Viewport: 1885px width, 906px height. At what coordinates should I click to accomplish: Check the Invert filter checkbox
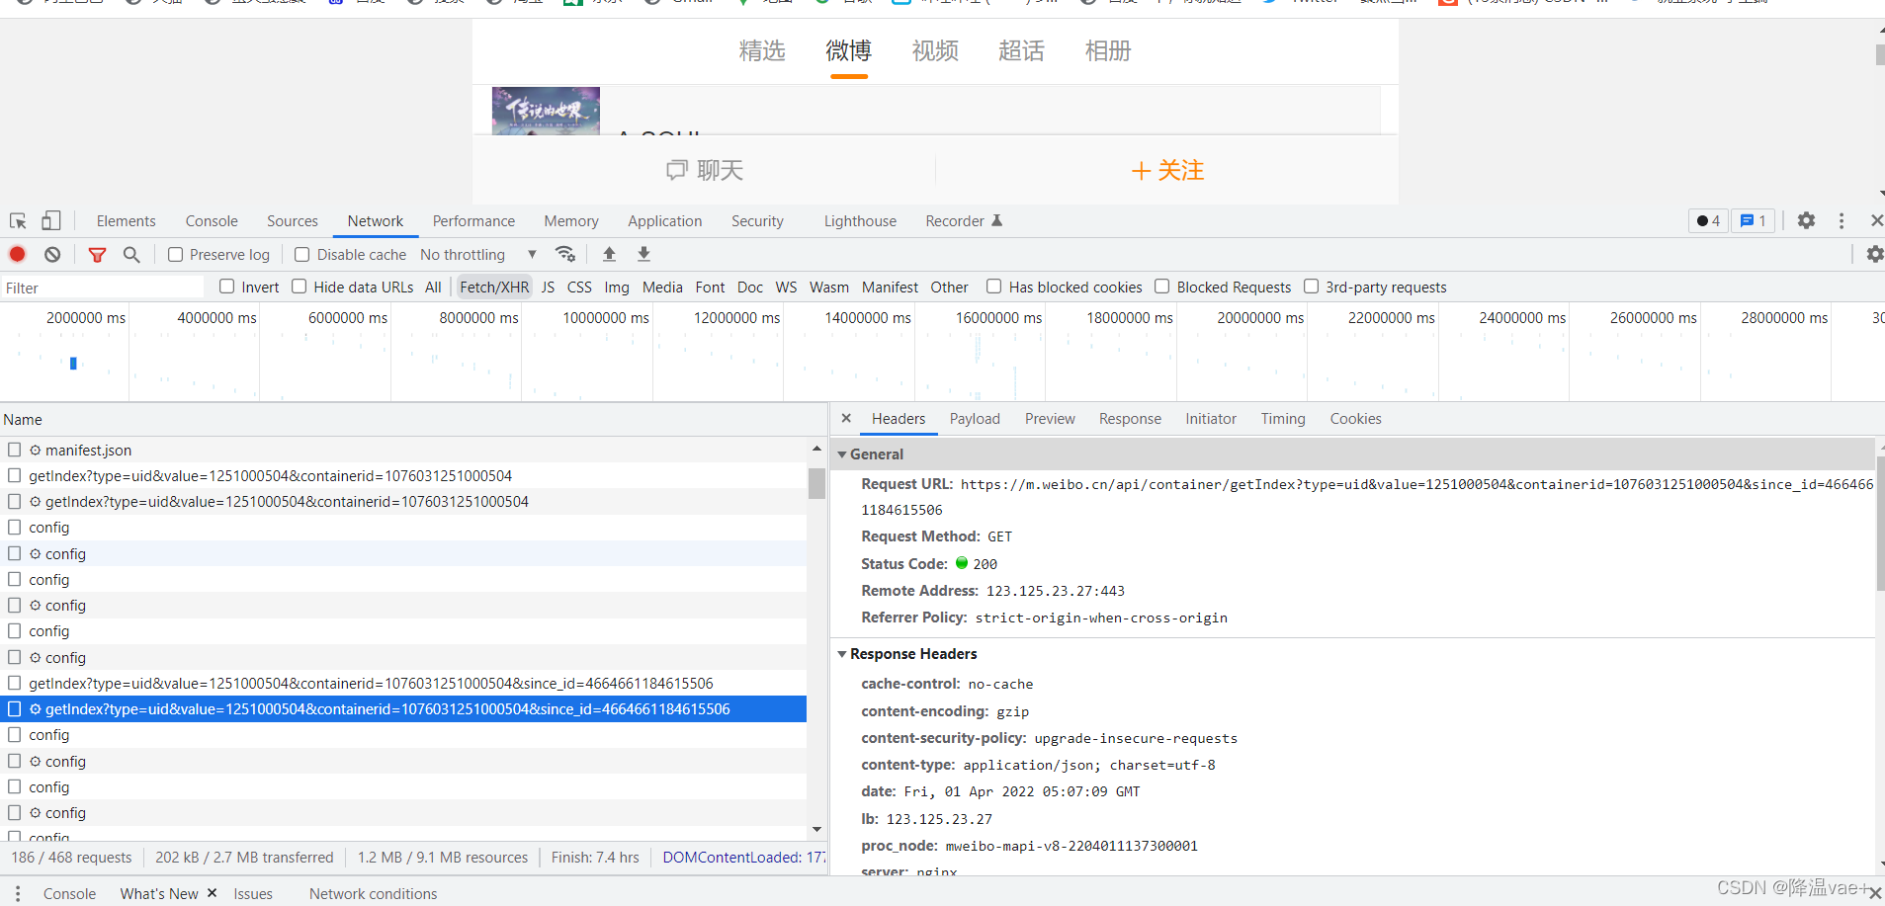pyautogui.click(x=227, y=287)
